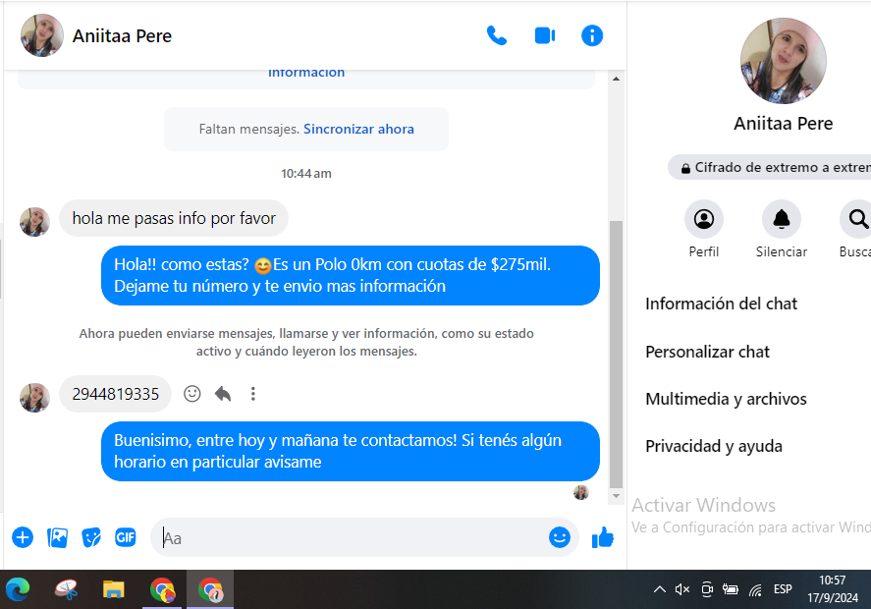871x609 pixels.
Task: Start a video call from chat header
Action: coord(545,36)
